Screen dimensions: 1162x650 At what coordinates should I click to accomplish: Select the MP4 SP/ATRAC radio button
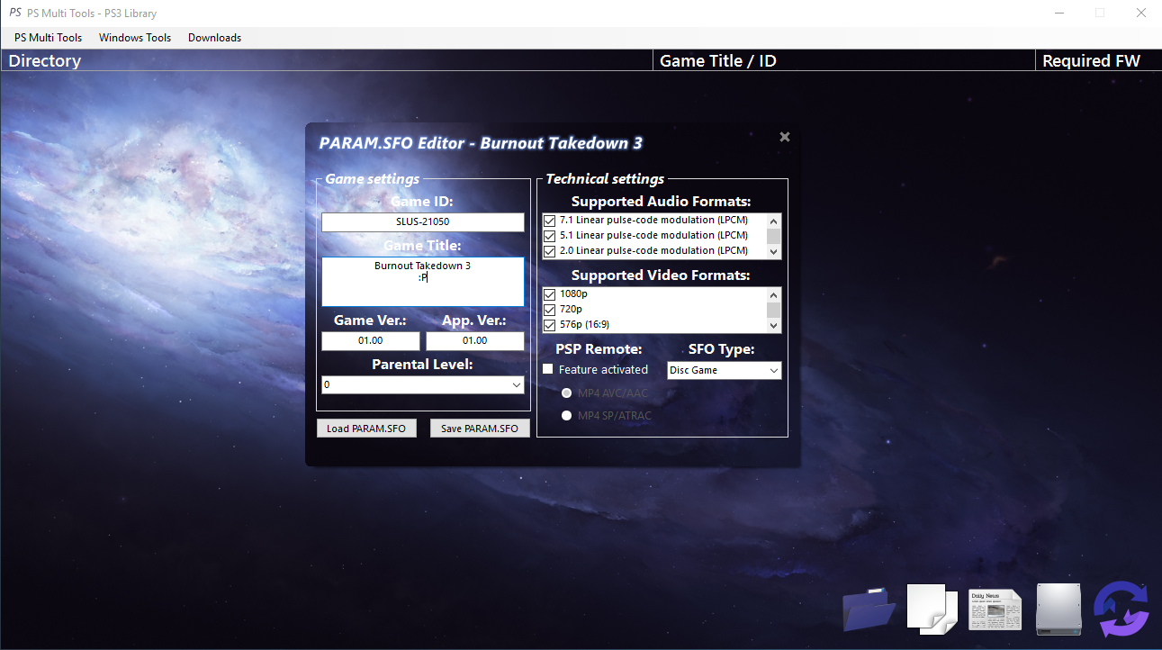566,415
